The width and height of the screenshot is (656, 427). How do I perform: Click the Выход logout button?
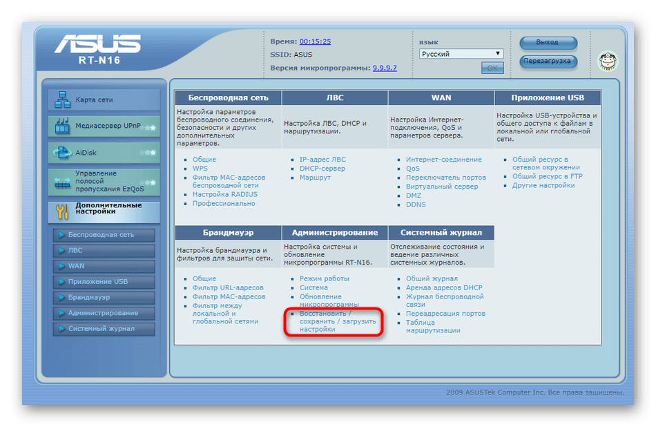tap(548, 43)
